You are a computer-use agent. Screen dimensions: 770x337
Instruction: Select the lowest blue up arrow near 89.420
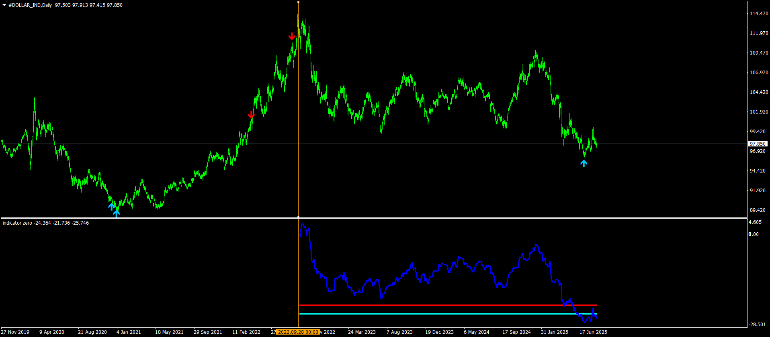tap(116, 213)
